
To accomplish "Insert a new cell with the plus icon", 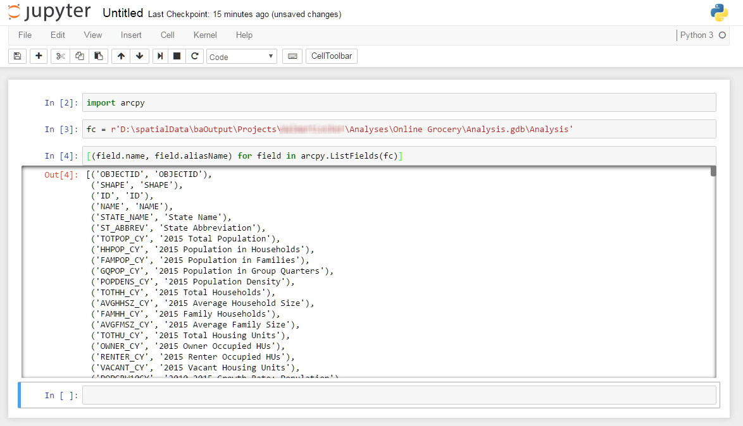I will (x=38, y=56).
